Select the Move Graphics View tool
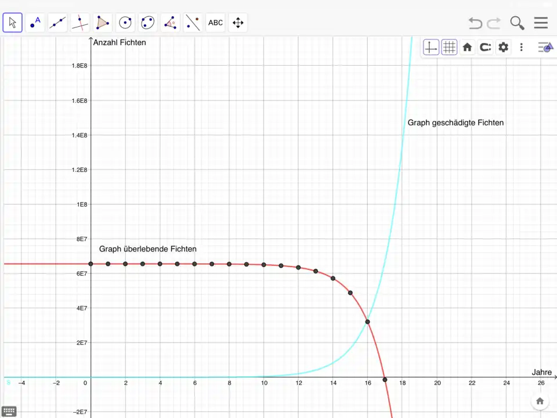Image resolution: width=557 pixels, height=418 pixels. (238, 23)
